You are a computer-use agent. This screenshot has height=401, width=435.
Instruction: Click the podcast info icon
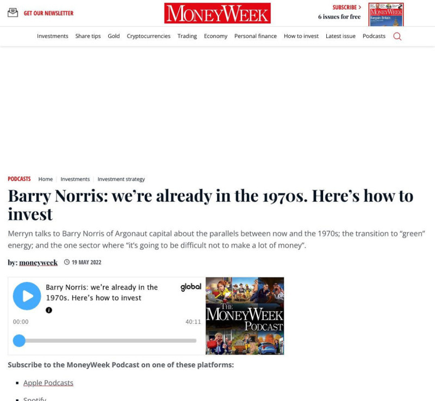pyautogui.click(x=49, y=310)
